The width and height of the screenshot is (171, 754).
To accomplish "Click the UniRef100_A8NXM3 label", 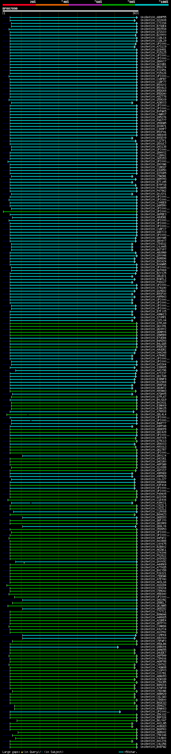I will pyautogui.click(x=153, y=676).
